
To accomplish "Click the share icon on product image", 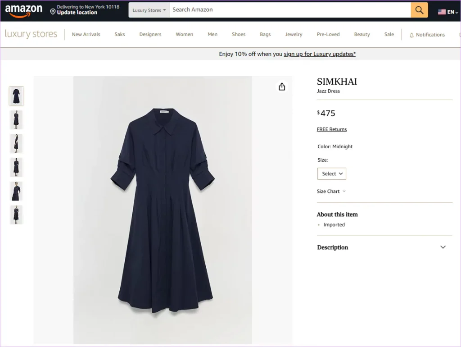I will point(282,87).
